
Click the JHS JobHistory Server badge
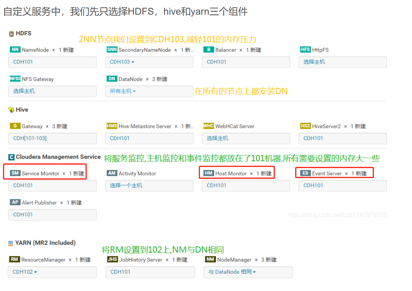click(x=112, y=259)
